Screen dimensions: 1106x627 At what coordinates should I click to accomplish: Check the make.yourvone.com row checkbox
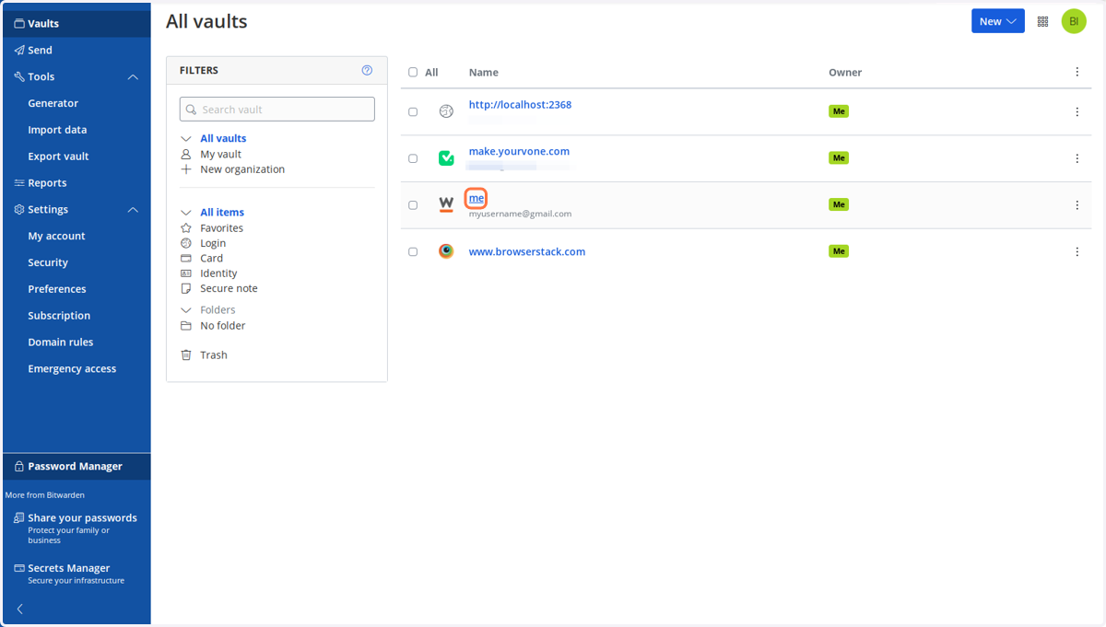point(413,158)
